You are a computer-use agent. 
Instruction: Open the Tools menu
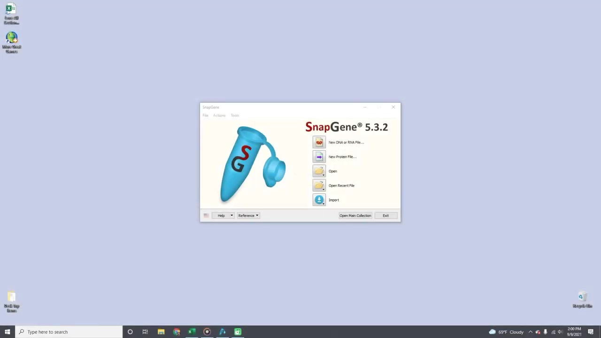point(235,115)
